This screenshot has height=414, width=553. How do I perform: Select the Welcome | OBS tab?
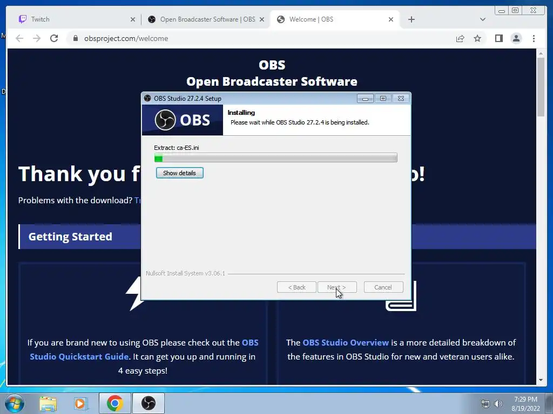334,19
